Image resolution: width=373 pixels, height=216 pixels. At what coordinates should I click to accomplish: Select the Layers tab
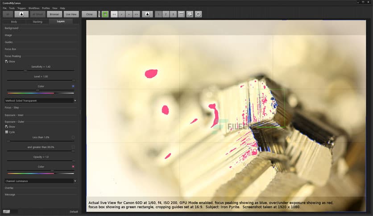click(61, 21)
